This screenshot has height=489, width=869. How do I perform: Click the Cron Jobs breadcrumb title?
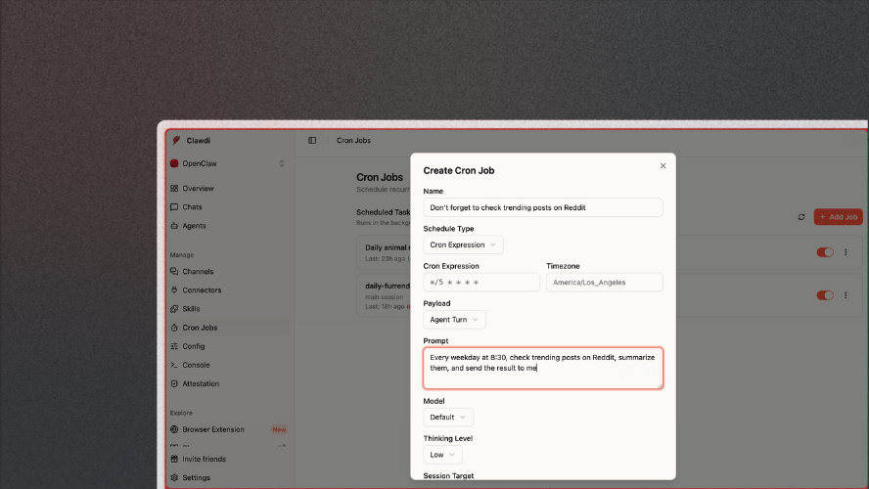(x=353, y=141)
